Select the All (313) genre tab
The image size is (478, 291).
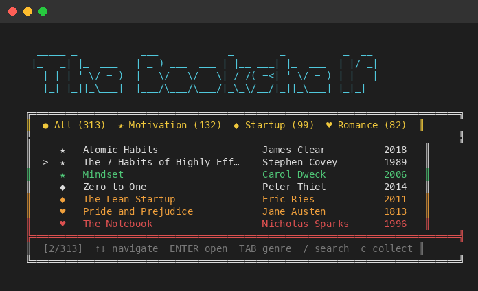(x=74, y=125)
